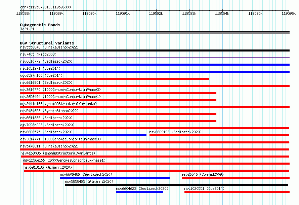
Task: Click nsv5913185 (Almarri2020) label
Action: 48,167
